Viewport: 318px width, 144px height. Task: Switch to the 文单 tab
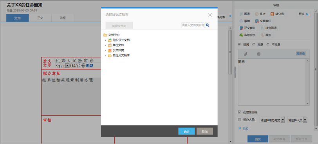click(x=18, y=18)
